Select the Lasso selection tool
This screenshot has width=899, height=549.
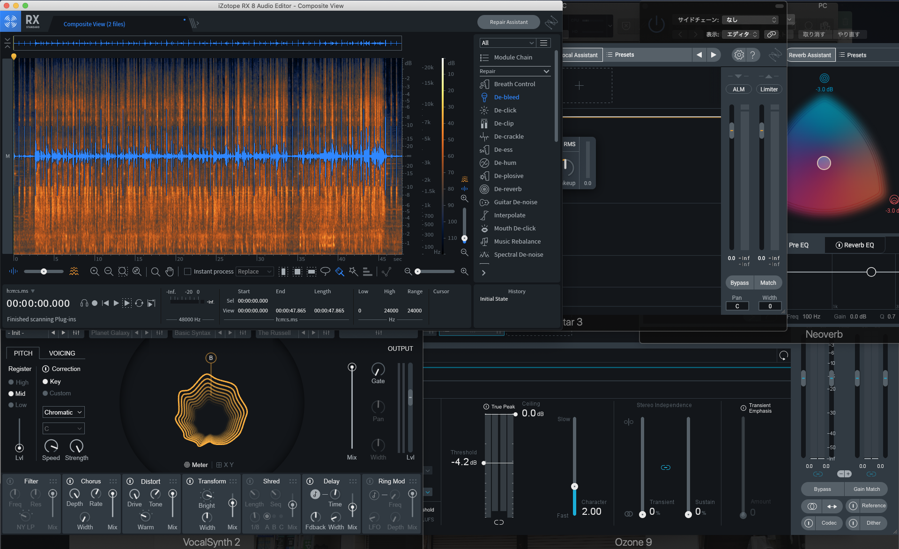click(x=325, y=272)
